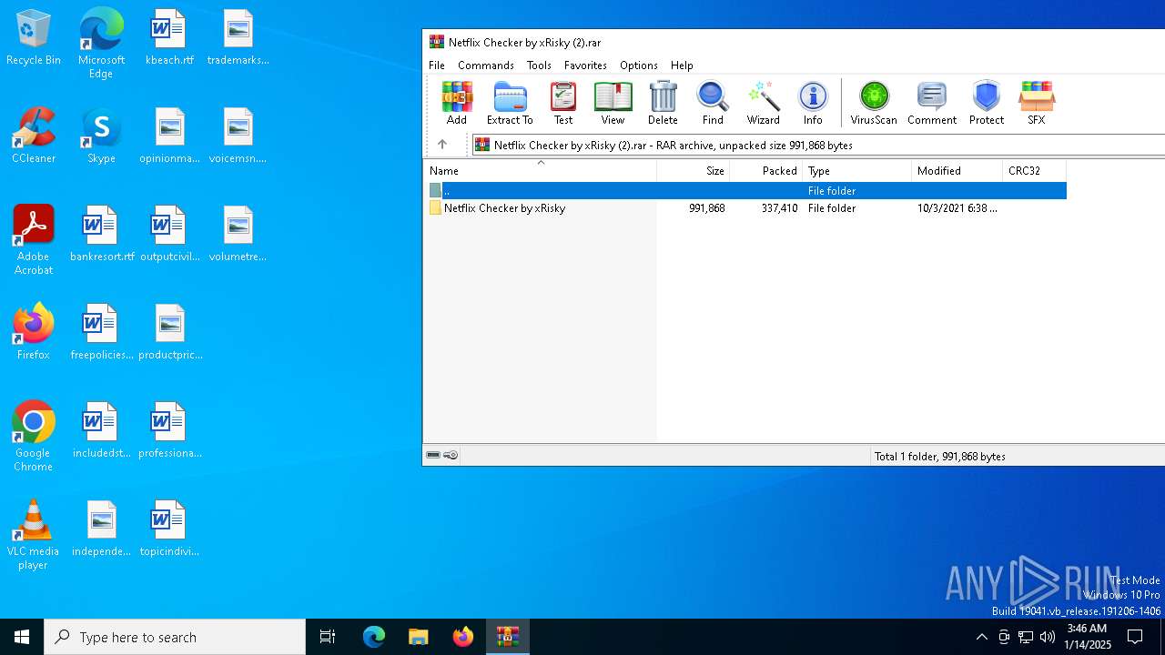1165x655 pixels.
Task: Click the Find magnifier icon
Action: pyautogui.click(x=713, y=103)
